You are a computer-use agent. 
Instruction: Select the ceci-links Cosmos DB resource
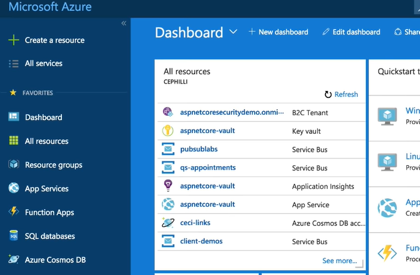click(195, 223)
